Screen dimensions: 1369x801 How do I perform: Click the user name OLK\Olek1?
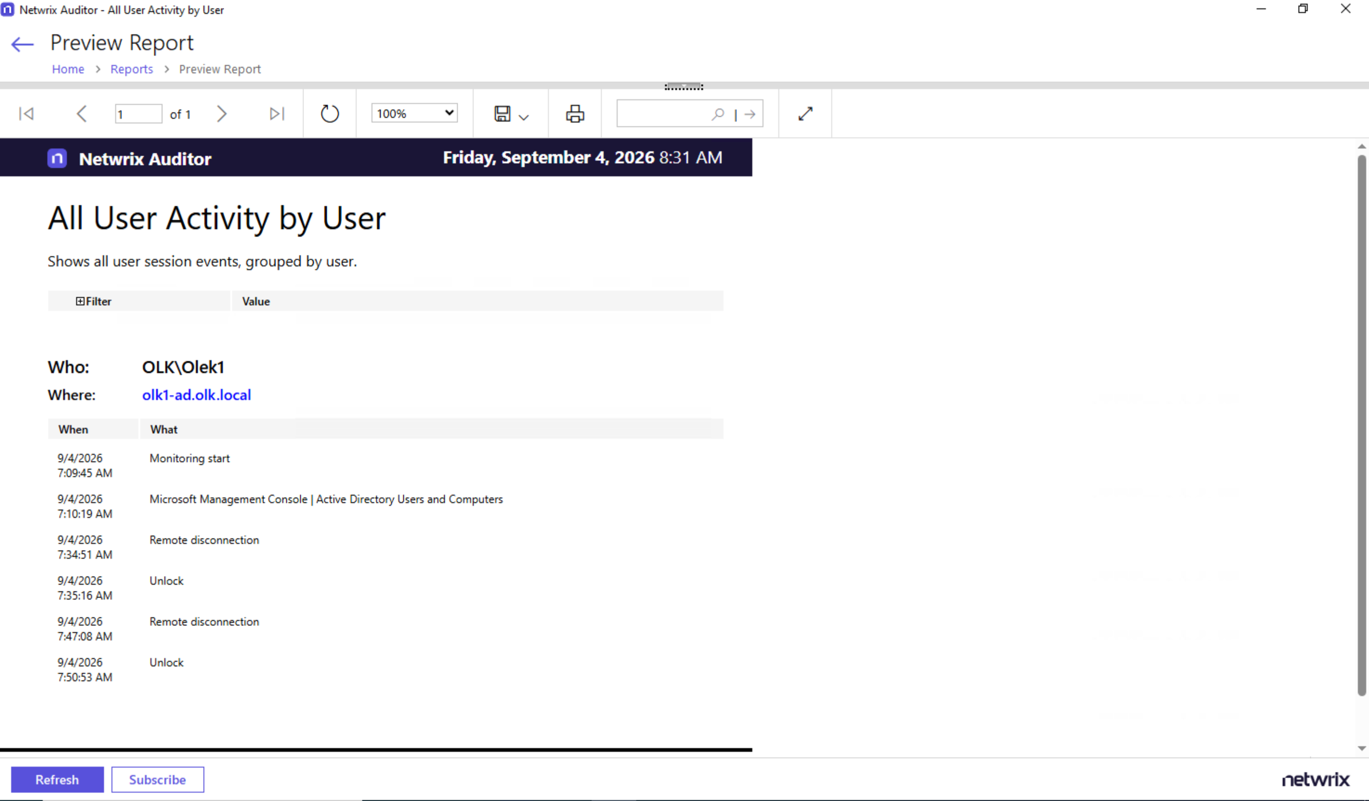point(183,367)
